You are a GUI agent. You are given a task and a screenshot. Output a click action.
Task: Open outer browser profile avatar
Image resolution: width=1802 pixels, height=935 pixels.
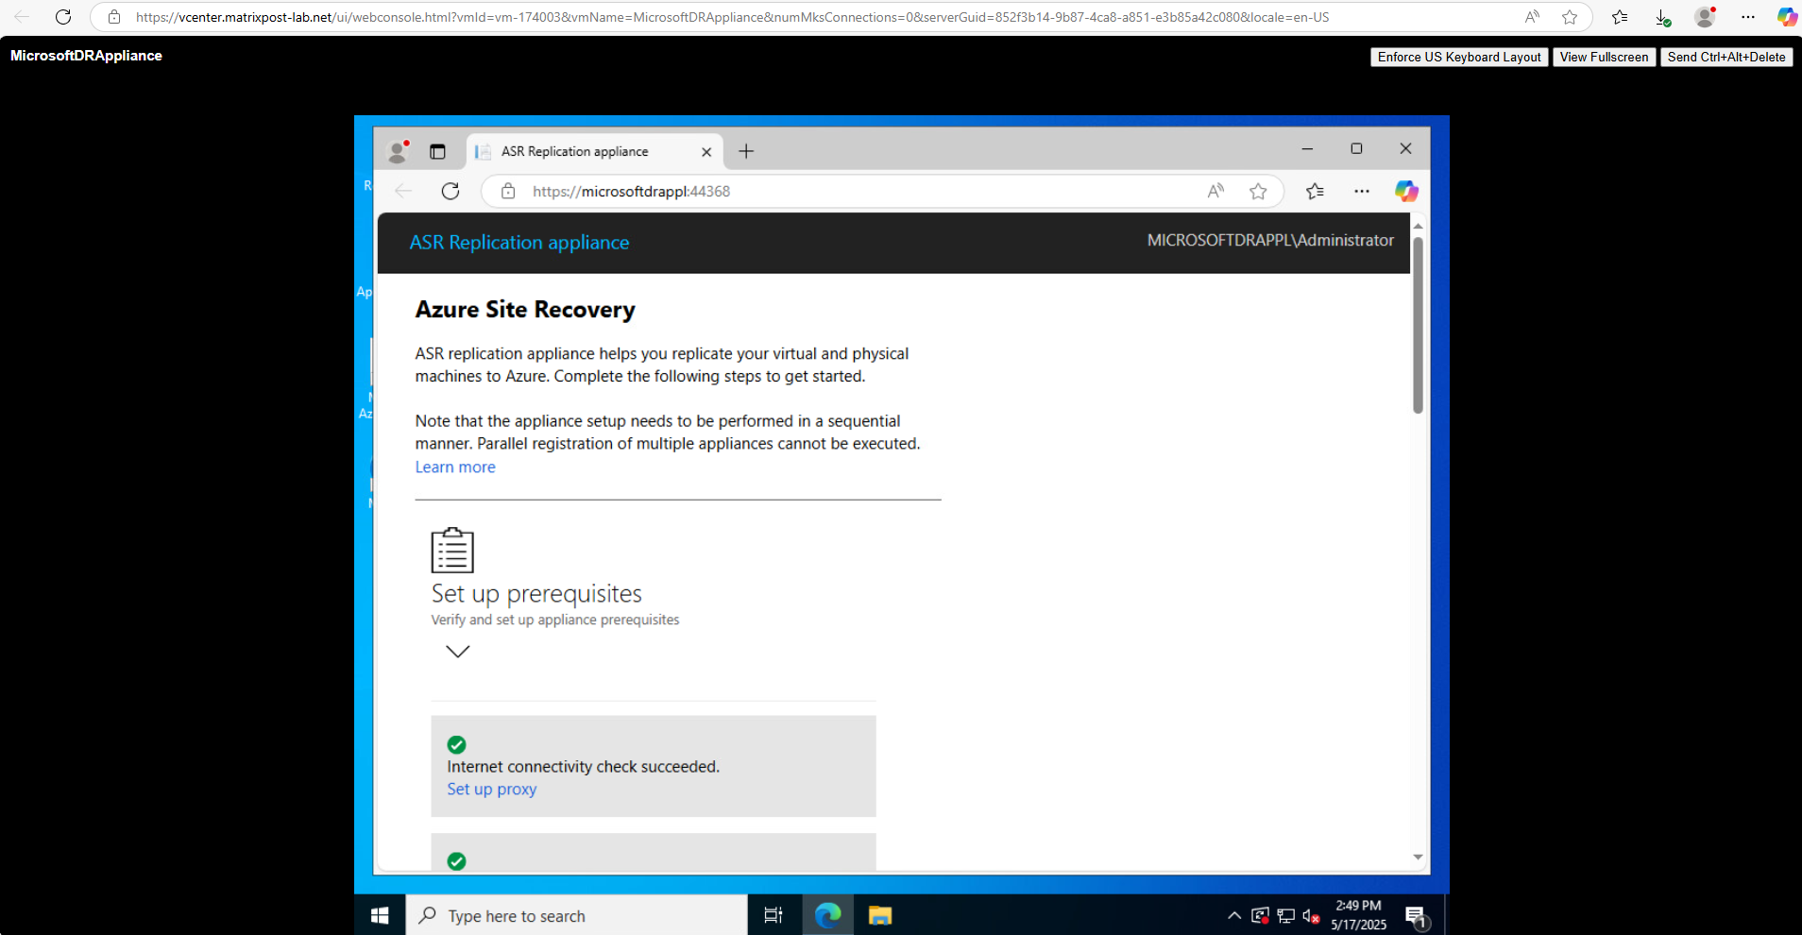1705,17
